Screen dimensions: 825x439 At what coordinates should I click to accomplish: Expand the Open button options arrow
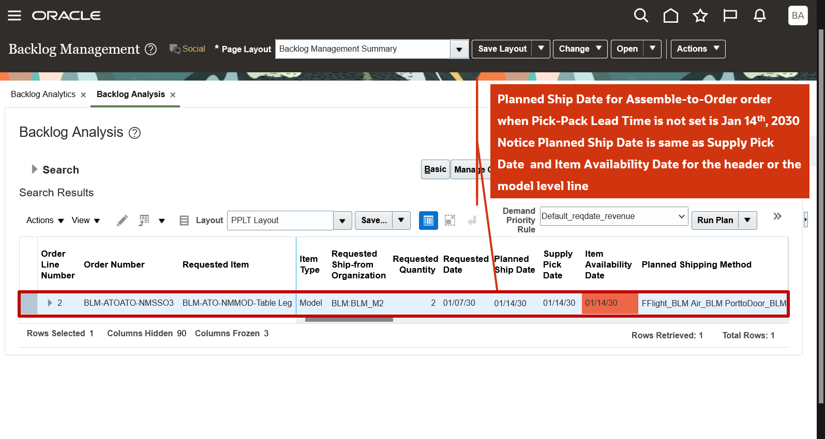[652, 49]
